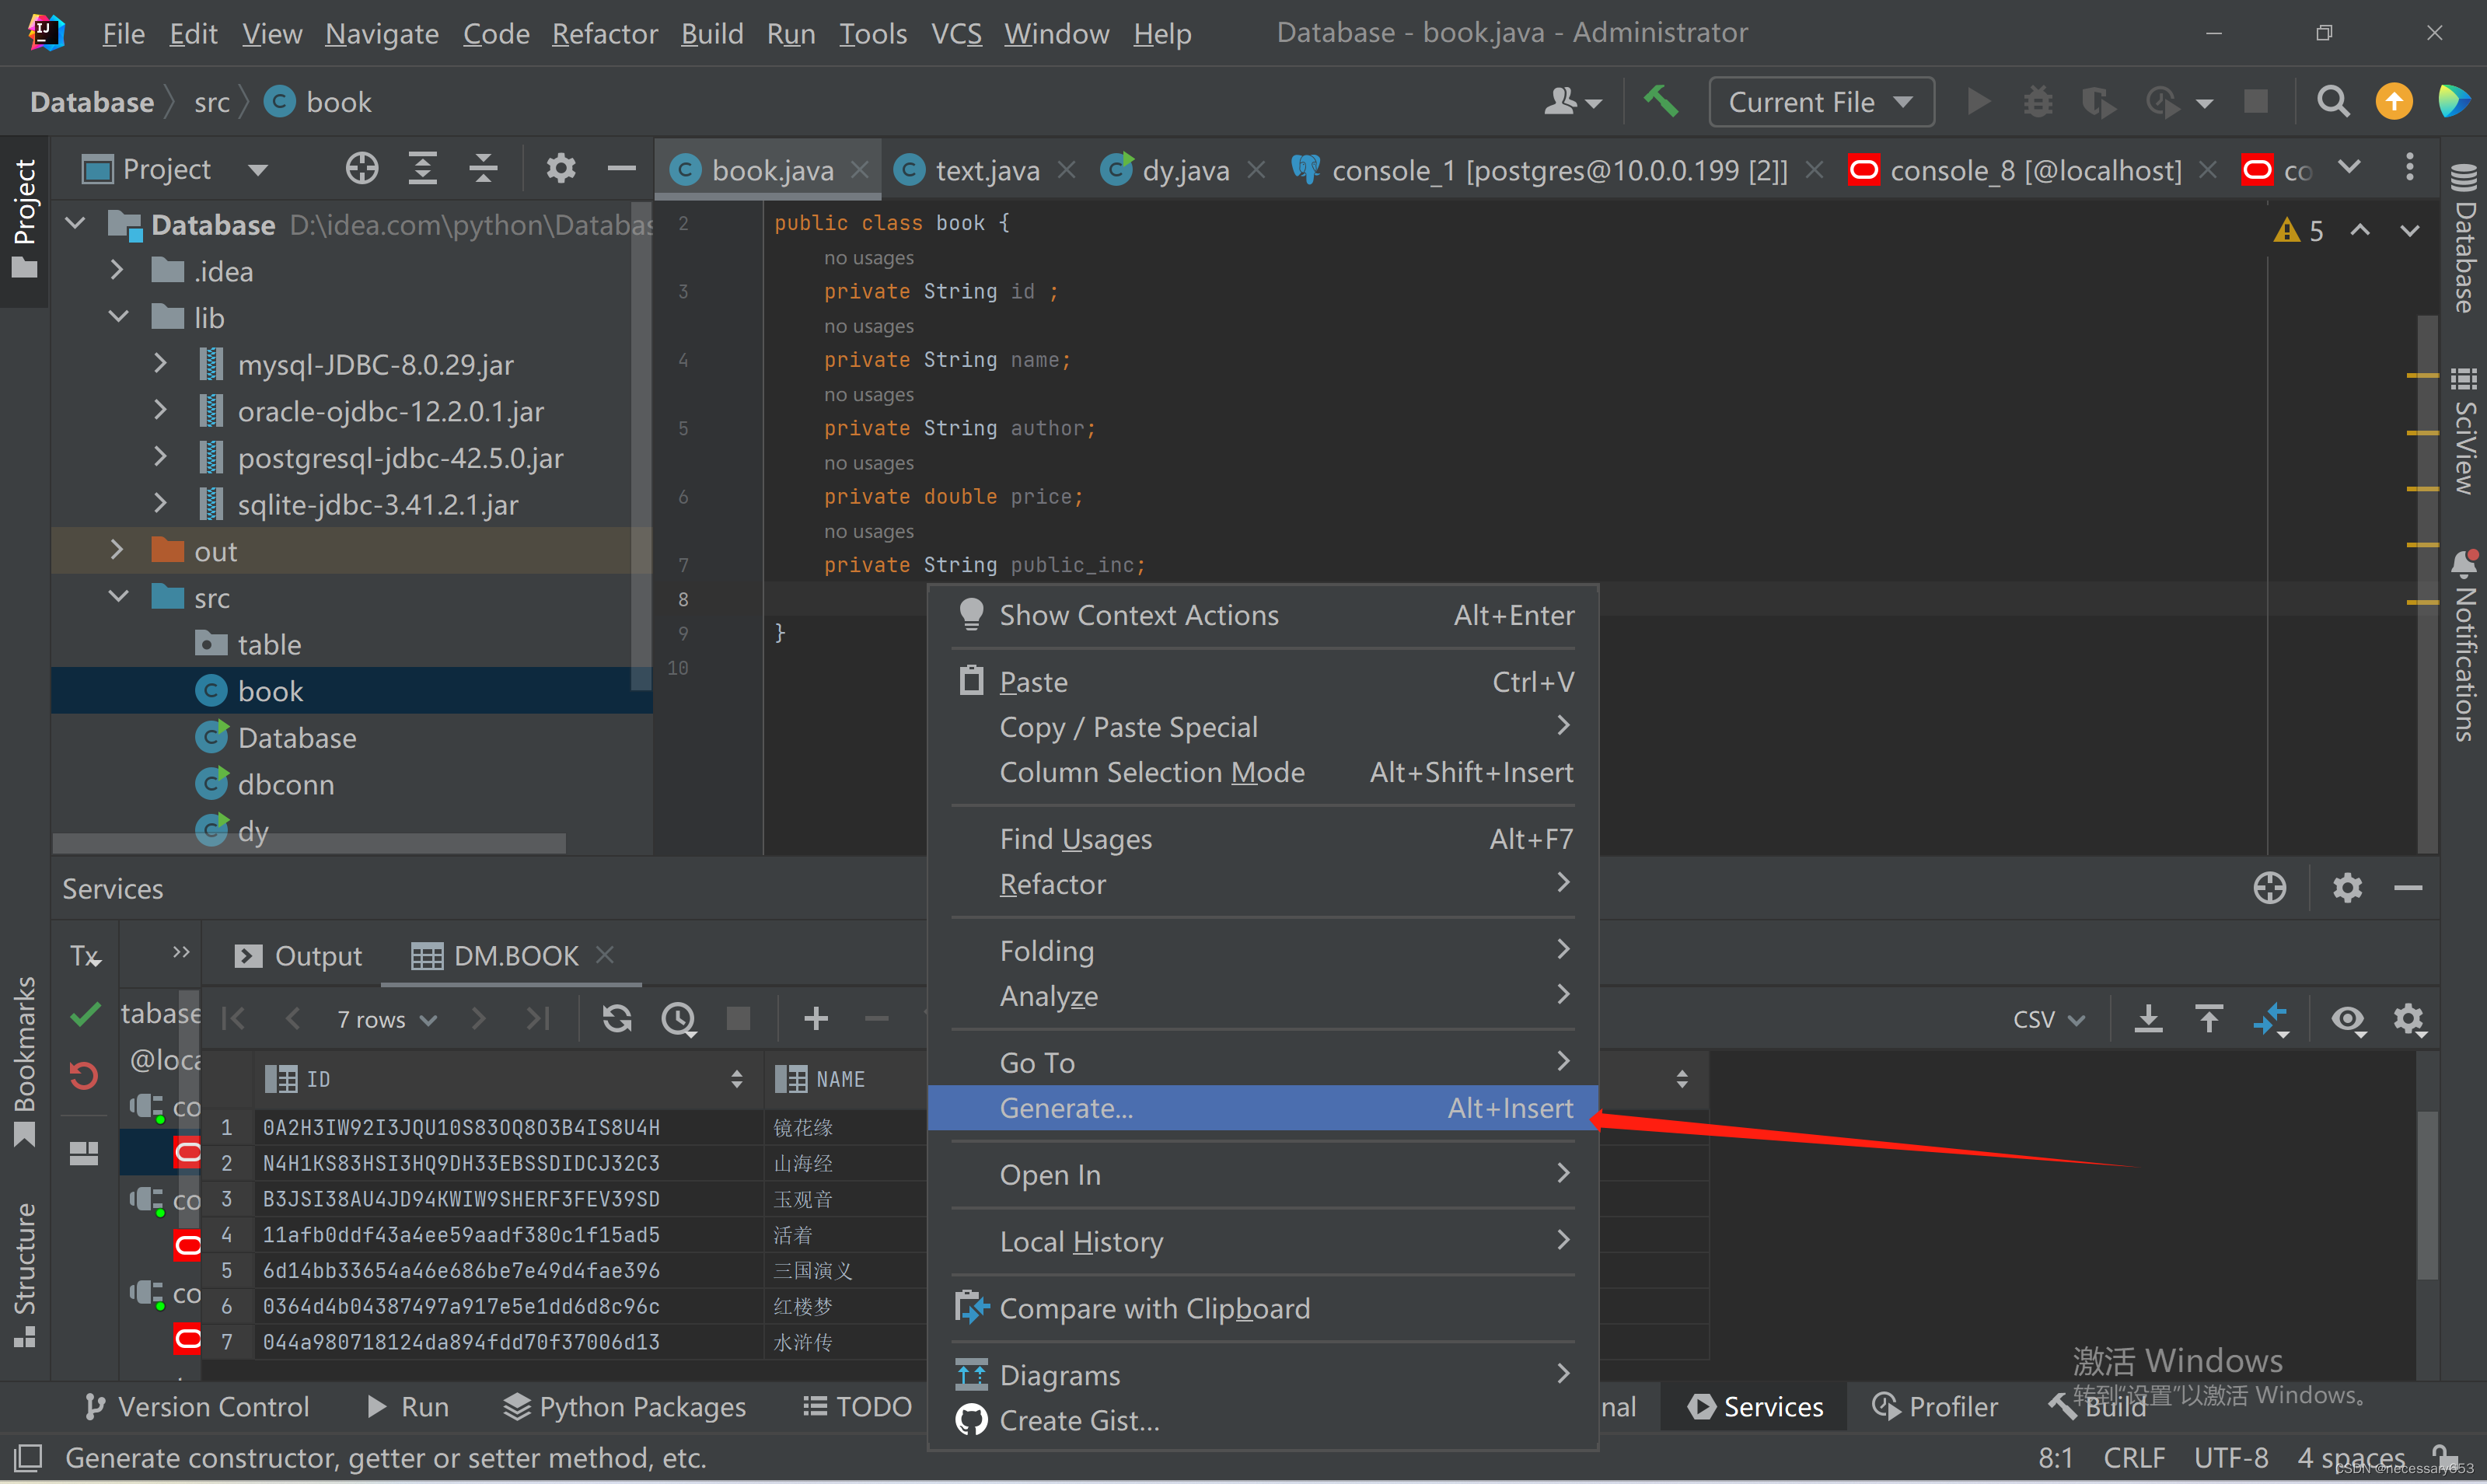
Task: Switch to the text.java editor tab
Action: 986,170
